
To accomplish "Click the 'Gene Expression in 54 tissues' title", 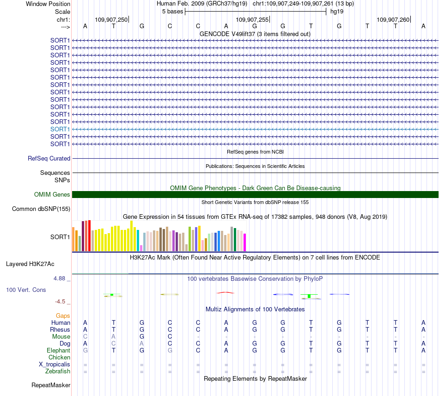I will 255,217.
